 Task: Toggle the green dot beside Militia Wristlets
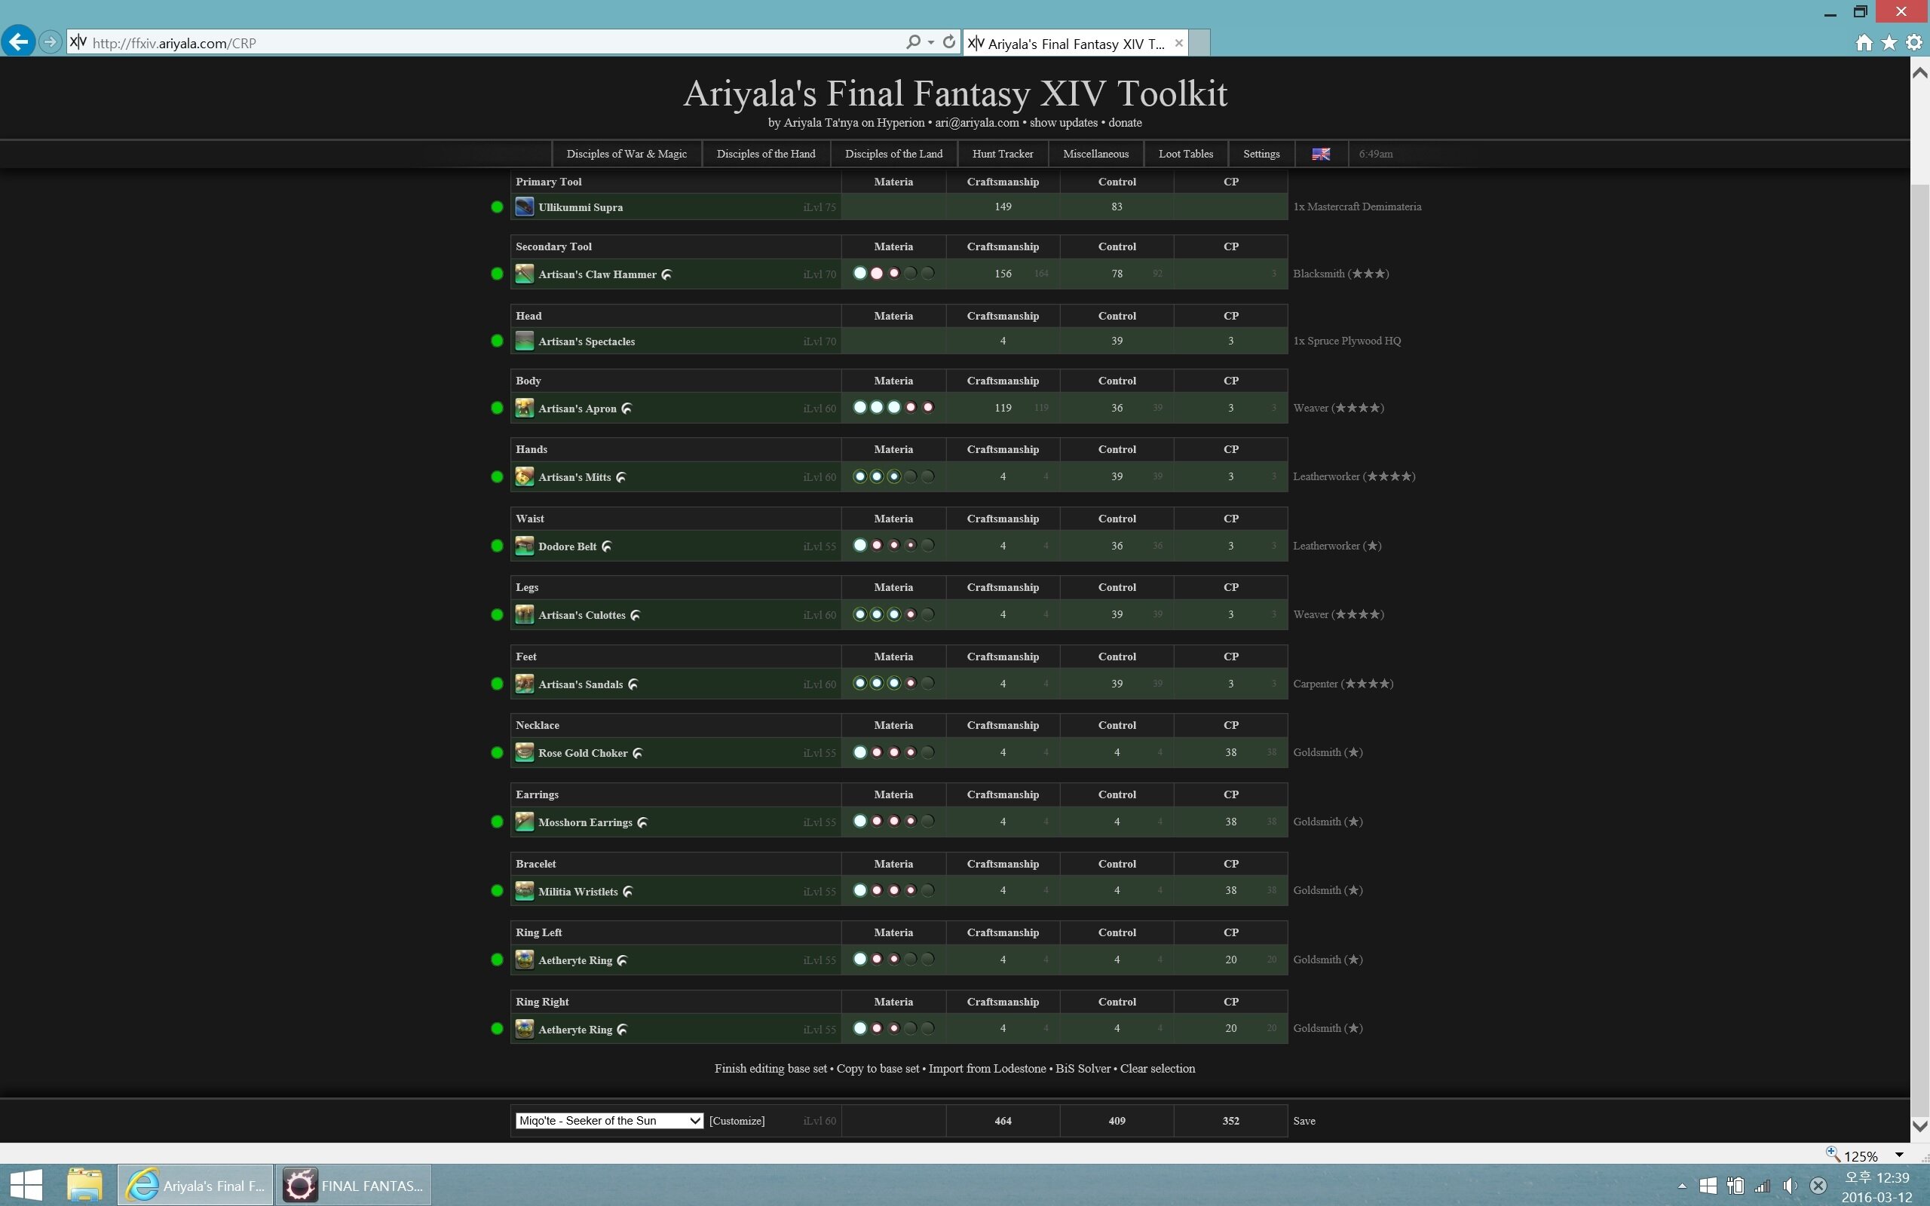pyautogui.click(x=497, y=890)
